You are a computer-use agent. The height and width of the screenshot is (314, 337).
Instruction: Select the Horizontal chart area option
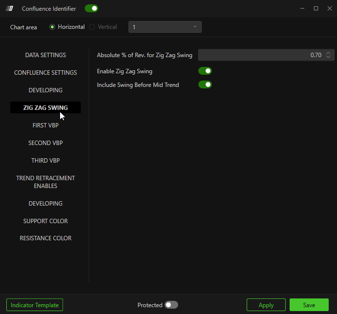pyautogui.click(x=52, y=27)
